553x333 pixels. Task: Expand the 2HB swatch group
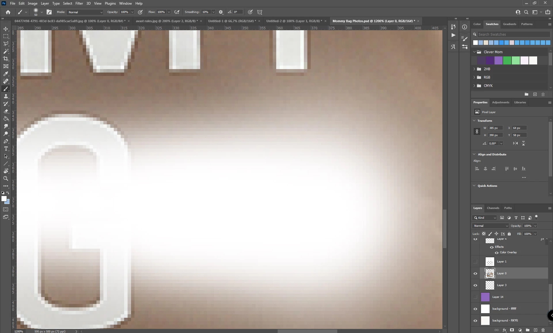point(474,69)
